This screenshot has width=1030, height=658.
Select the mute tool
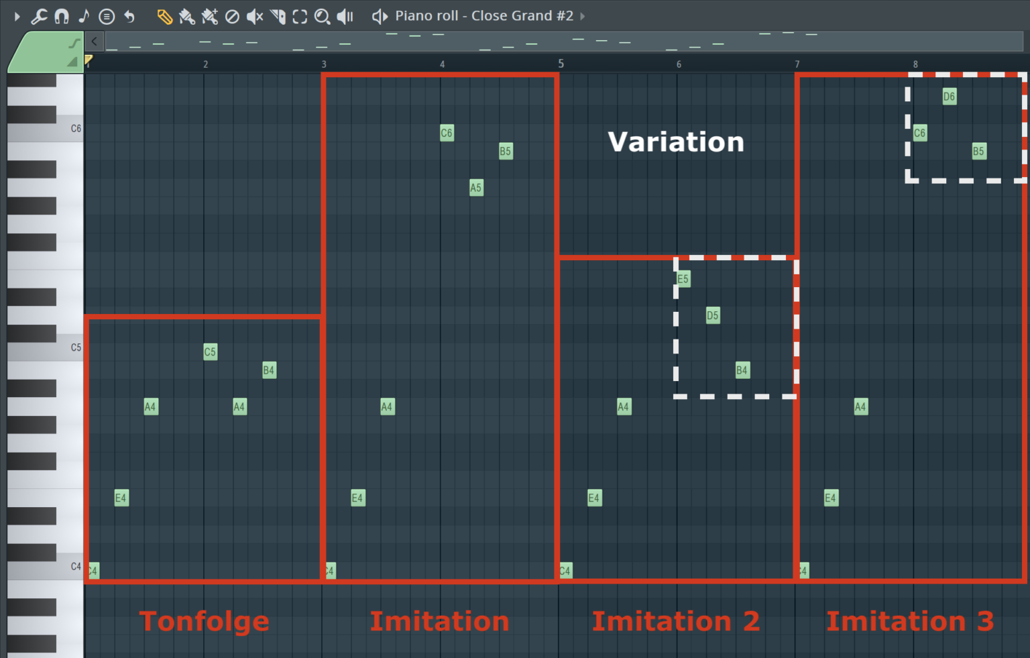coord(255,16)
